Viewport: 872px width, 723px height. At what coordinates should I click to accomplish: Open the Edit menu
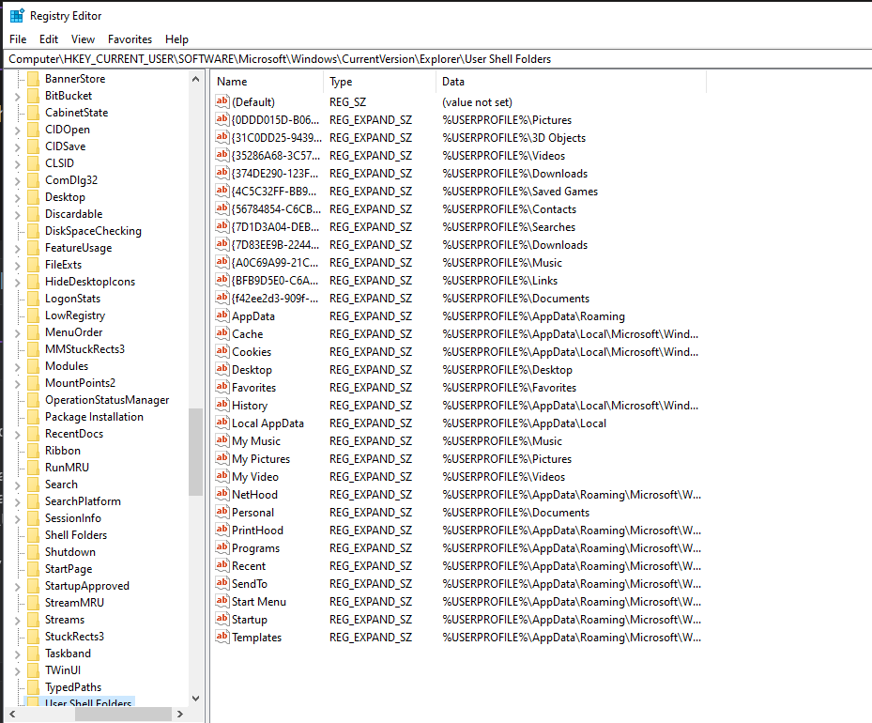[49, 39]
